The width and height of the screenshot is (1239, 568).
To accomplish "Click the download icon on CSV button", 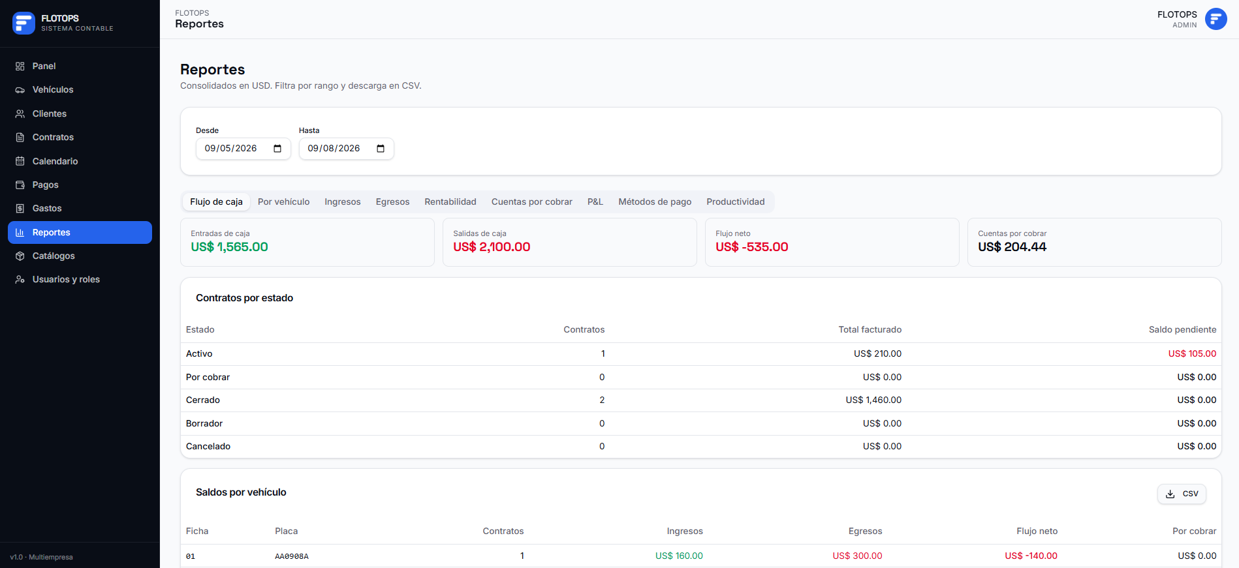I will click(x=1170, y=494).
